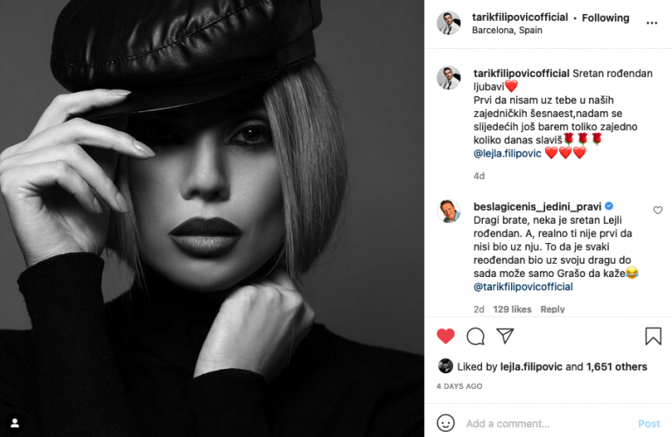Open the @lejla.filipovic mention in caption

pos(507,153)
